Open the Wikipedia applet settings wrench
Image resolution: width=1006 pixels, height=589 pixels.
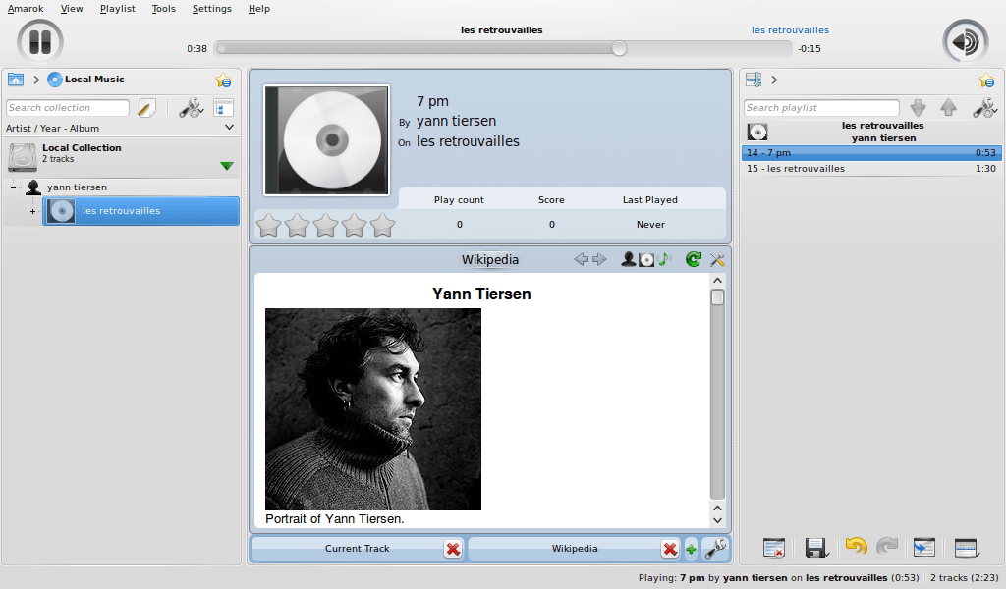pyautogui.click(x=717, y=259)
